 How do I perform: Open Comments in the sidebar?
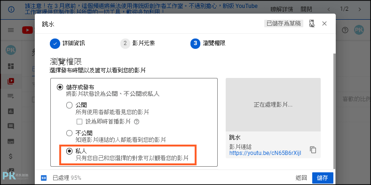[x=11, y=126]
